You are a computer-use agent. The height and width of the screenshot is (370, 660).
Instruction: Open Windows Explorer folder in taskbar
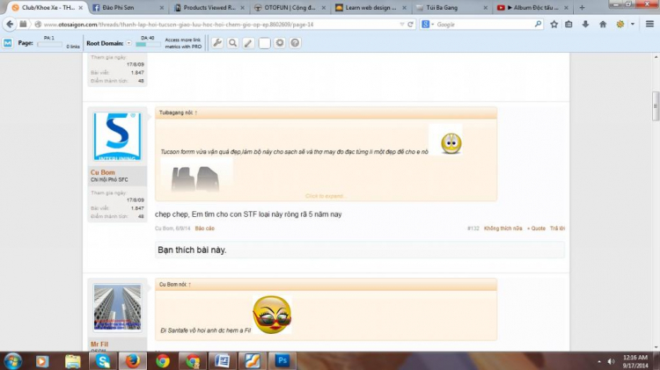(72, 360)
